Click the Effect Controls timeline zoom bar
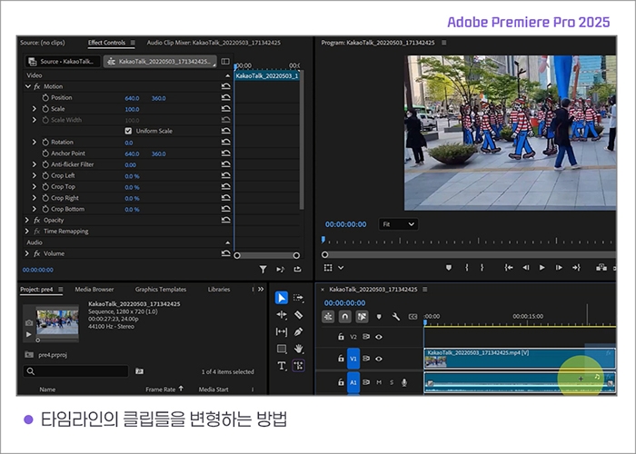 [x=267, y=255]
